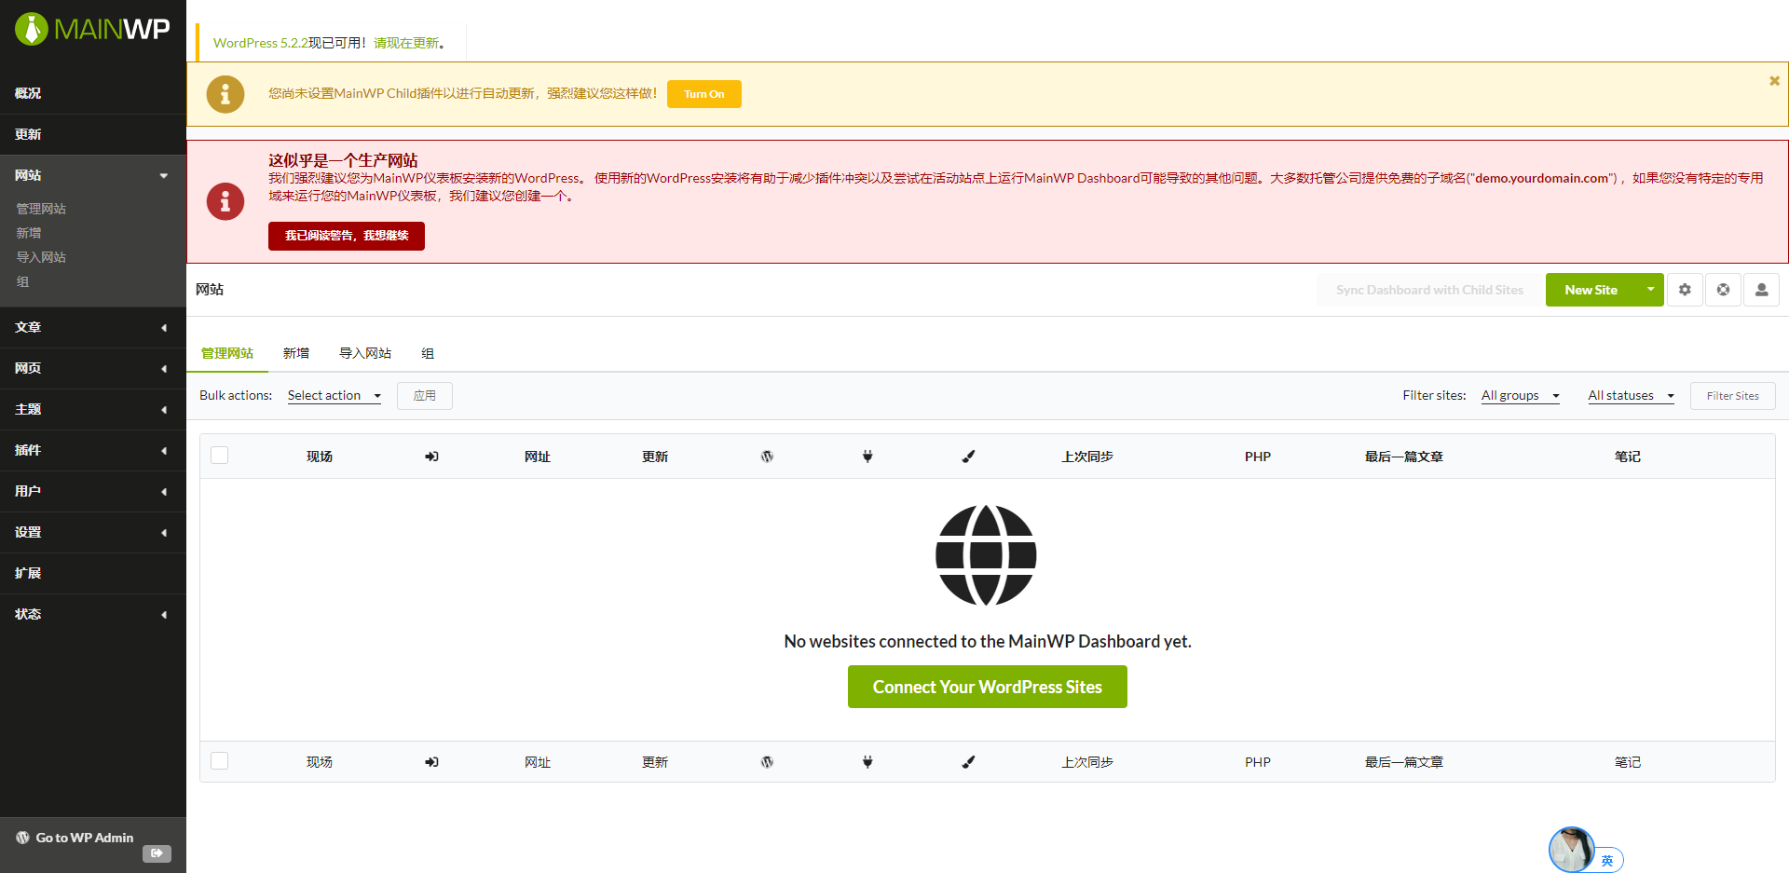Click theme brush icon in table header
1789x873 pixels.
pyautogui.click(x=968, y=457)
